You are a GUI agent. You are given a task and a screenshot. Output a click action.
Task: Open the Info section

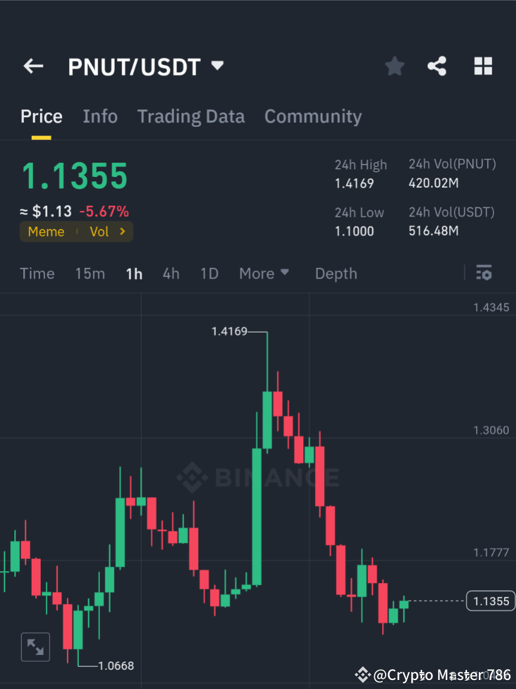coord(100,116)
